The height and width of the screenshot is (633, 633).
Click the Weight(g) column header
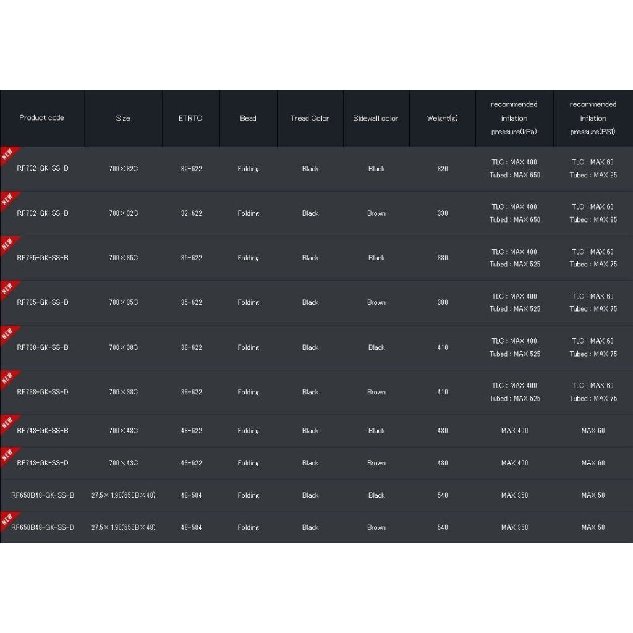point(443,118)
